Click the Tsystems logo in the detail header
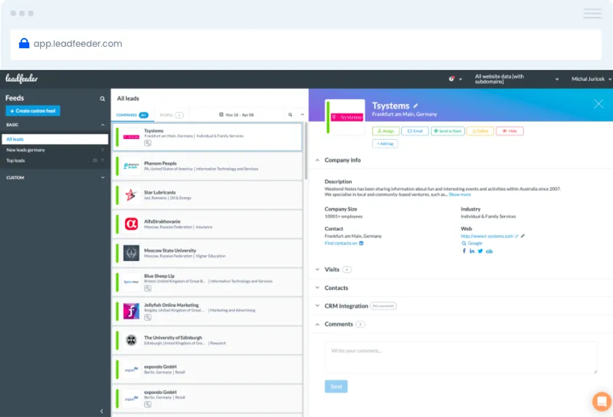 [x=345, y=117]
